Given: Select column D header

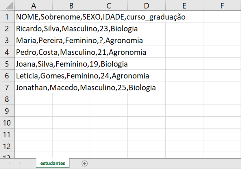Looking at the screenshot, I should [x=147, y=5].
